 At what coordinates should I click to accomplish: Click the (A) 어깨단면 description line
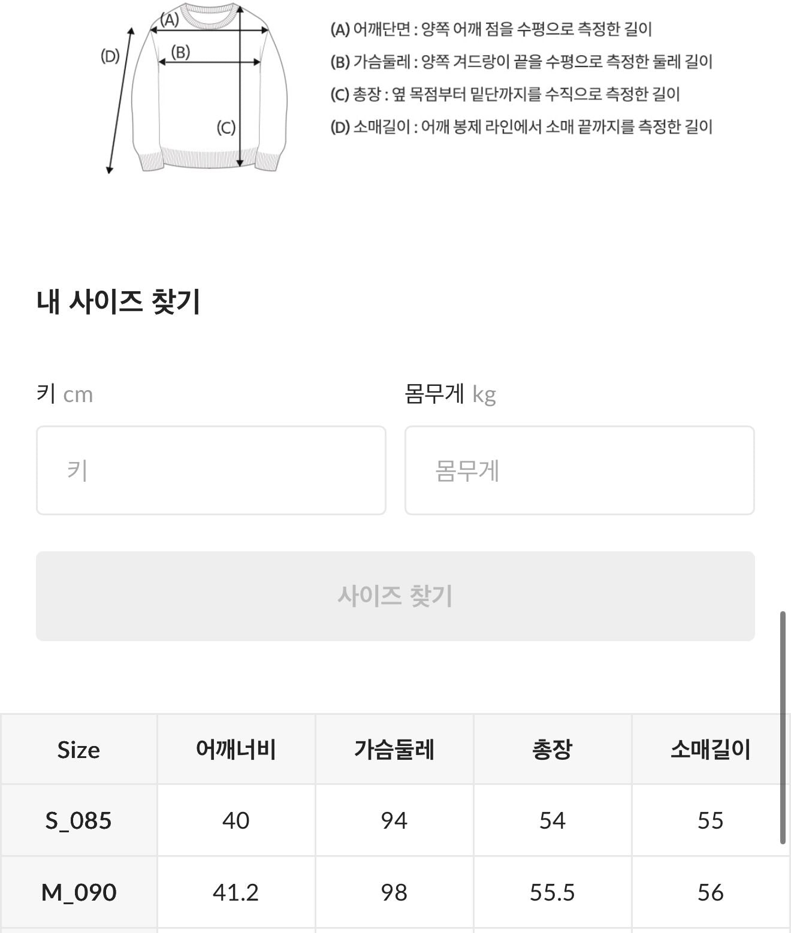(491, 29)
